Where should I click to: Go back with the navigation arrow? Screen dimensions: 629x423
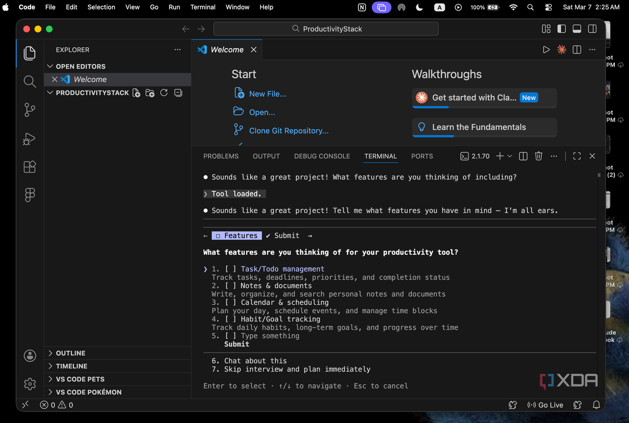[186, 29]
